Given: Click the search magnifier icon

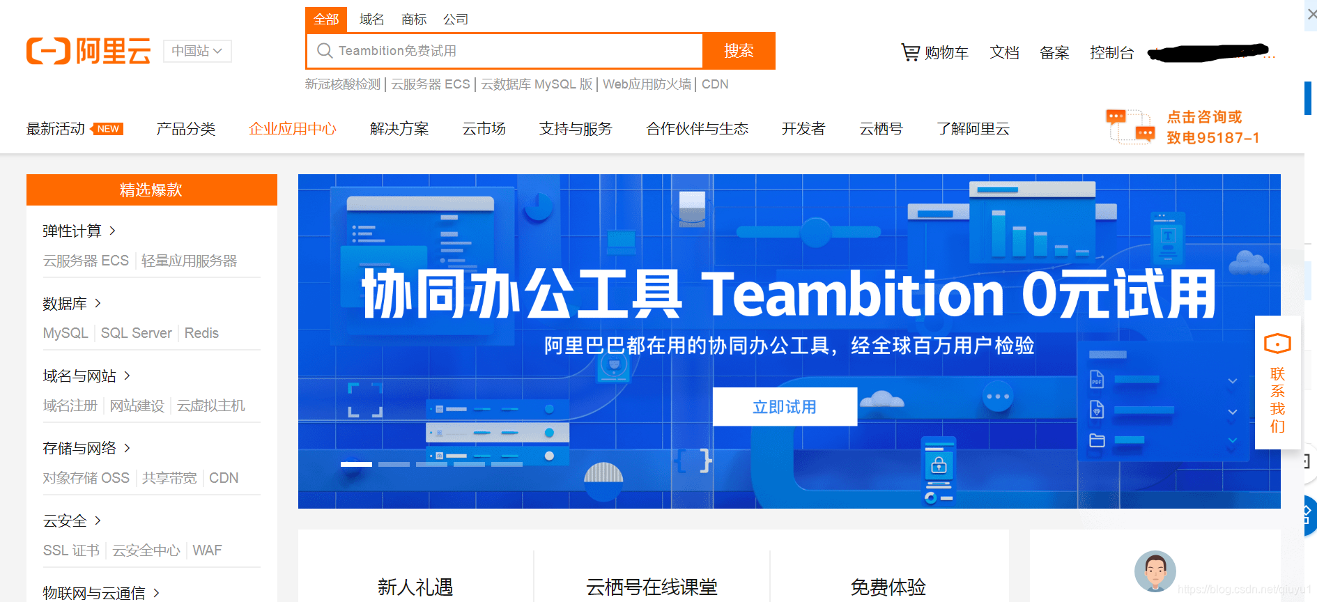Looking at the screenshot, I should (324, 51).
